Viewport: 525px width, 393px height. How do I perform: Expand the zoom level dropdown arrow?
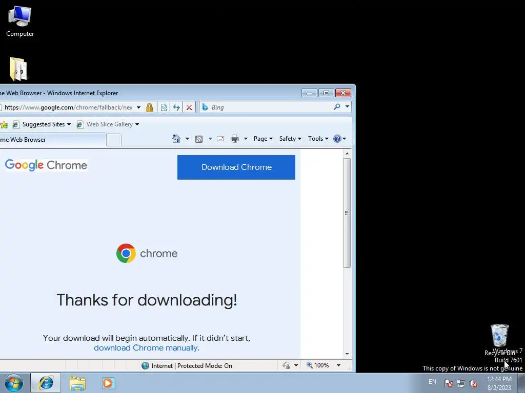(x=338, y=365)
